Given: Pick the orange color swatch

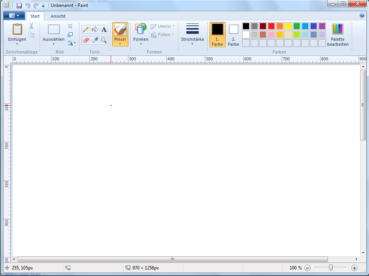Looking at the screenshot, I should 280,26.
